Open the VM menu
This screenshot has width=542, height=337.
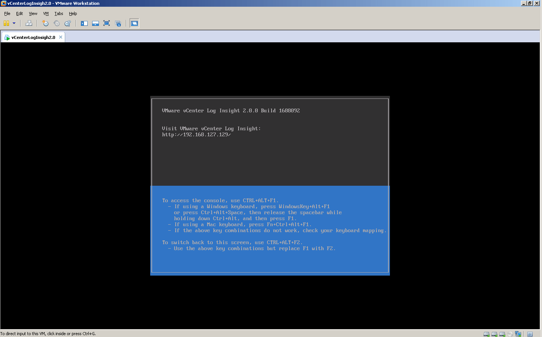point(46,13)
